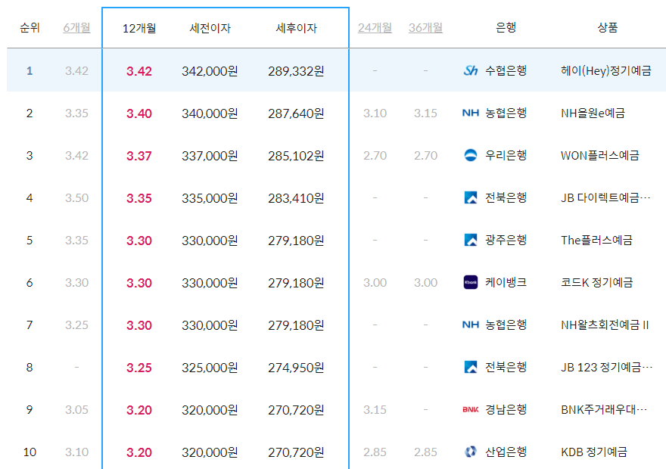The width and height of the screenshot is (666, 469).
Task: Click the 274,950원 after-tax interest
Action: 296,368
